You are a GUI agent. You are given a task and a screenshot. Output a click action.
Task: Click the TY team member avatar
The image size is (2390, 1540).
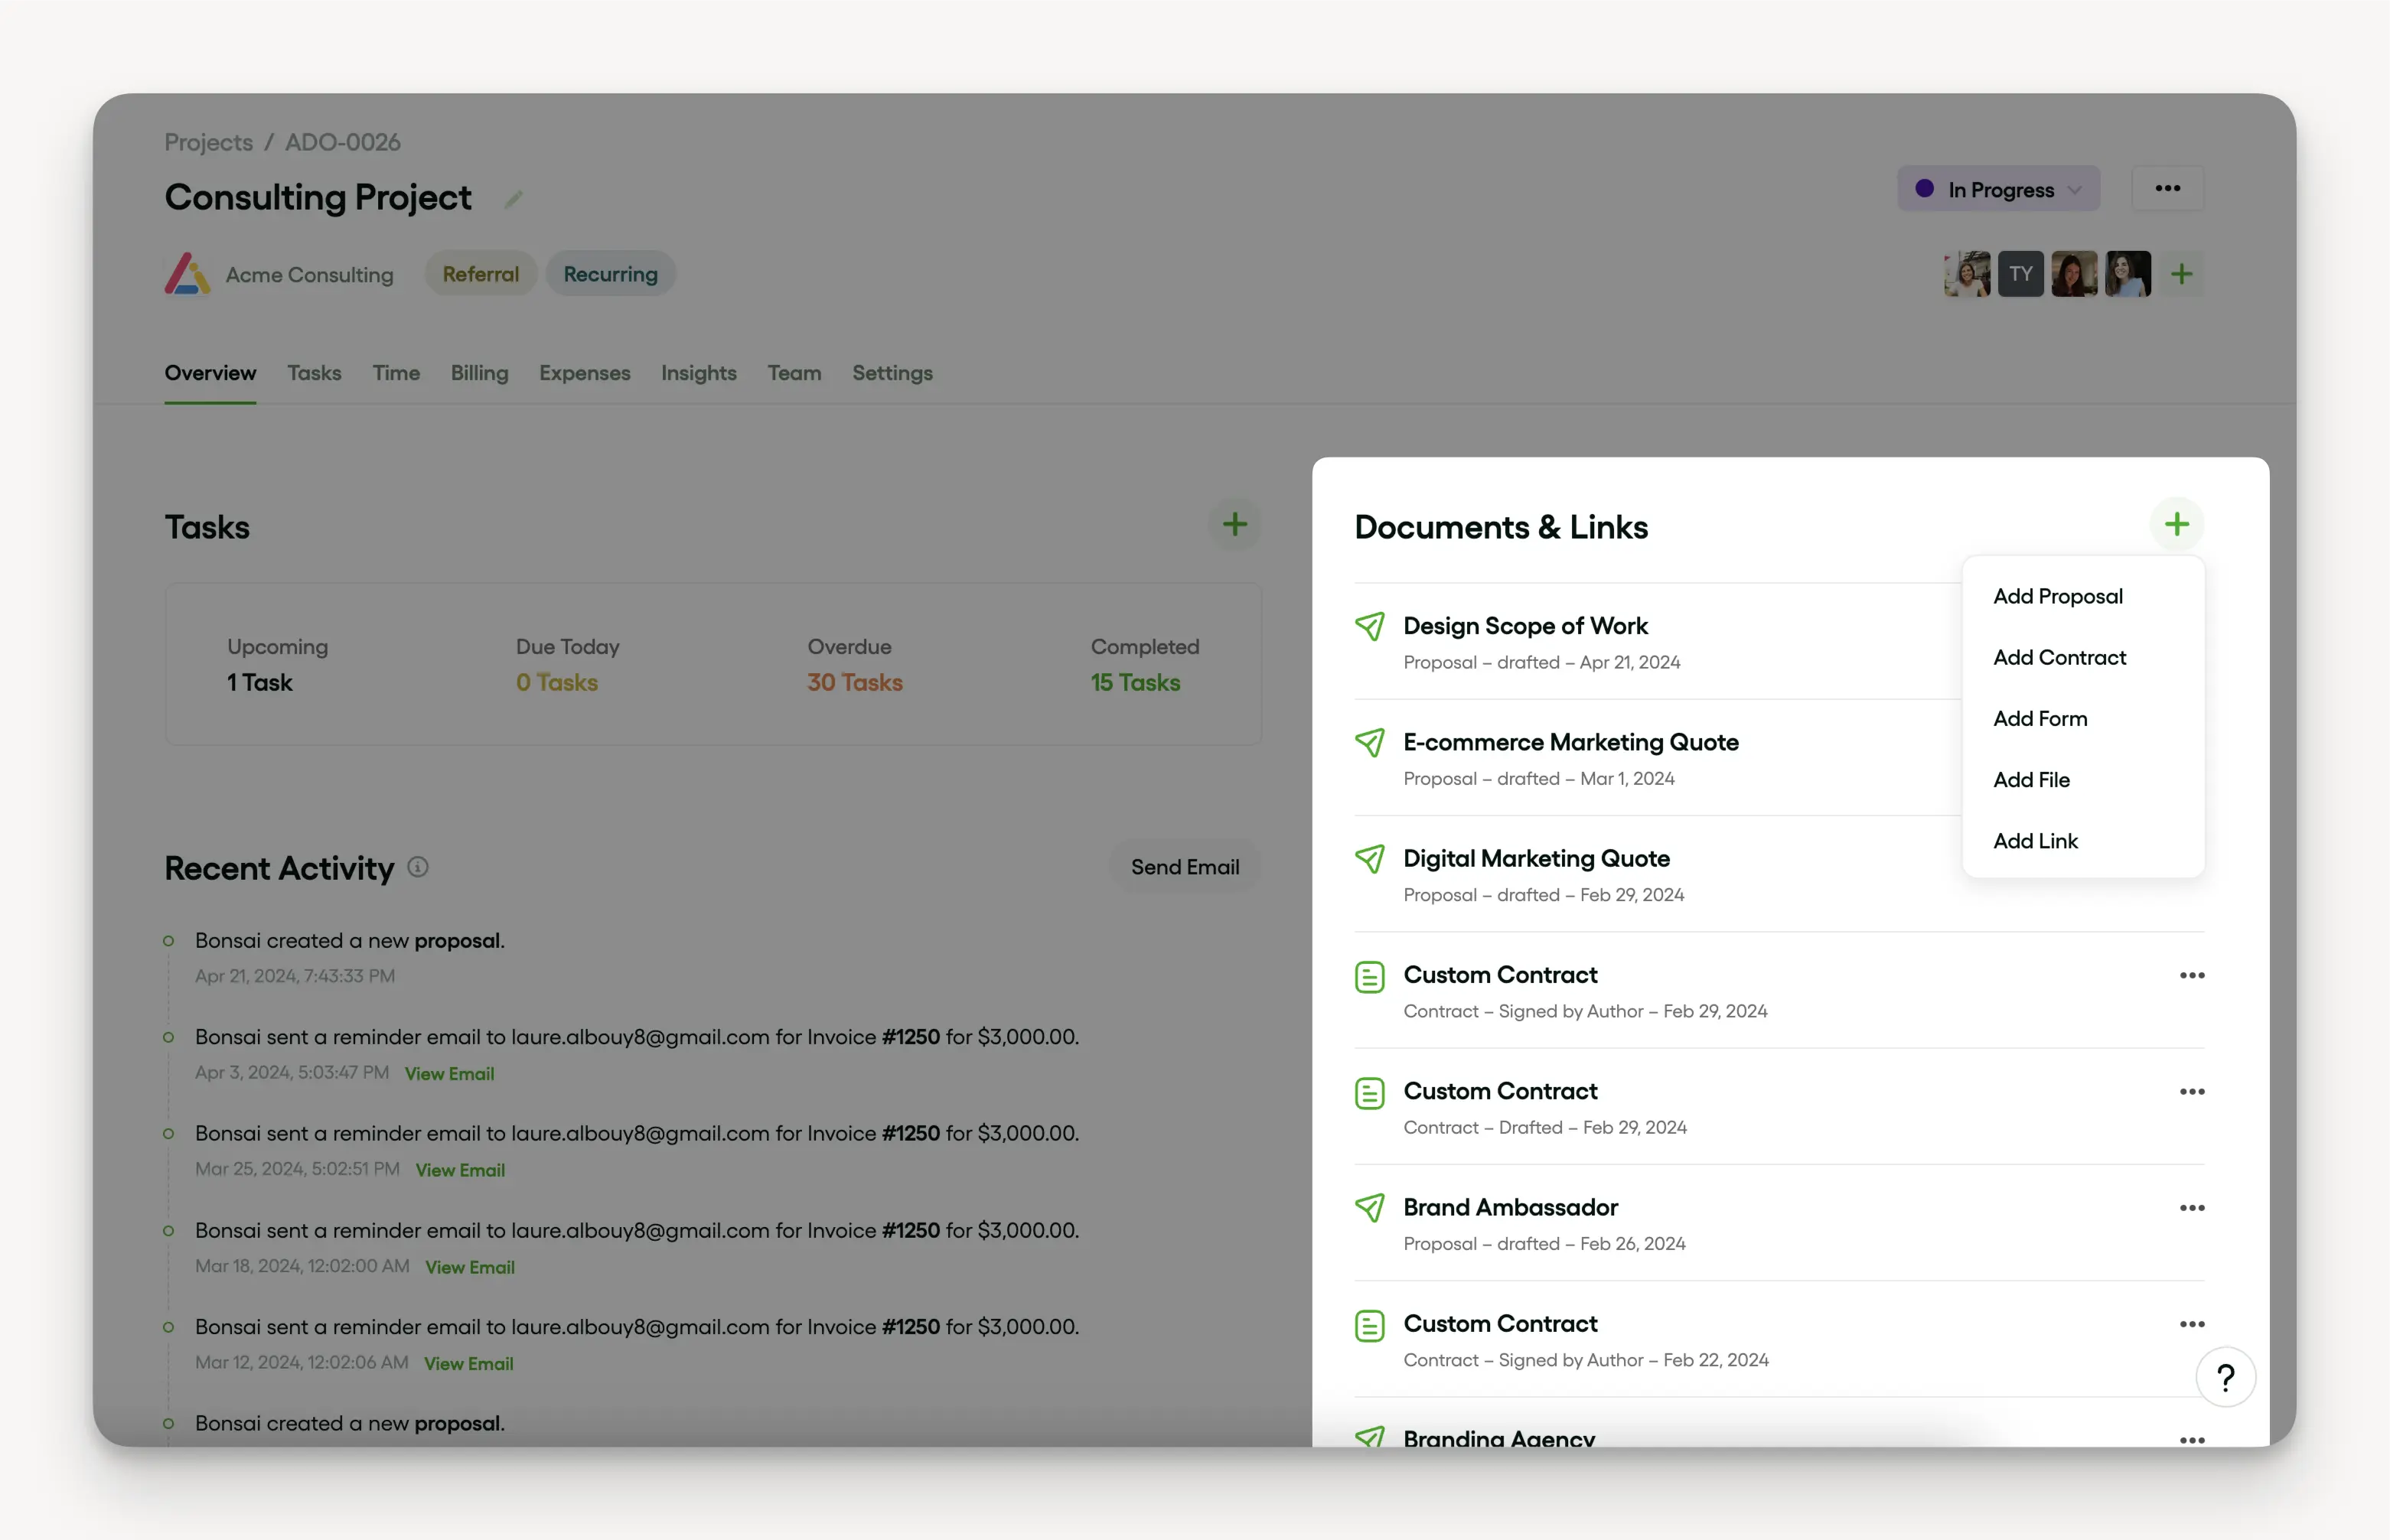pyautogui.click(x=2020, y=274)
